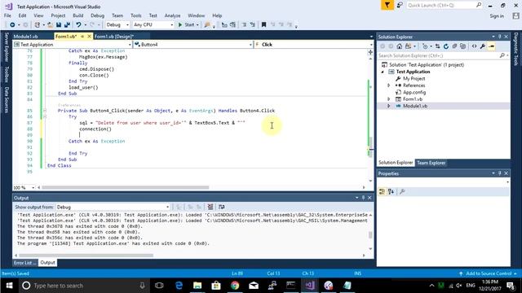Toggle Word Wrap in Output toolbar
The height and width of the screenshot is (293, 522).
[x=221, y=207]
